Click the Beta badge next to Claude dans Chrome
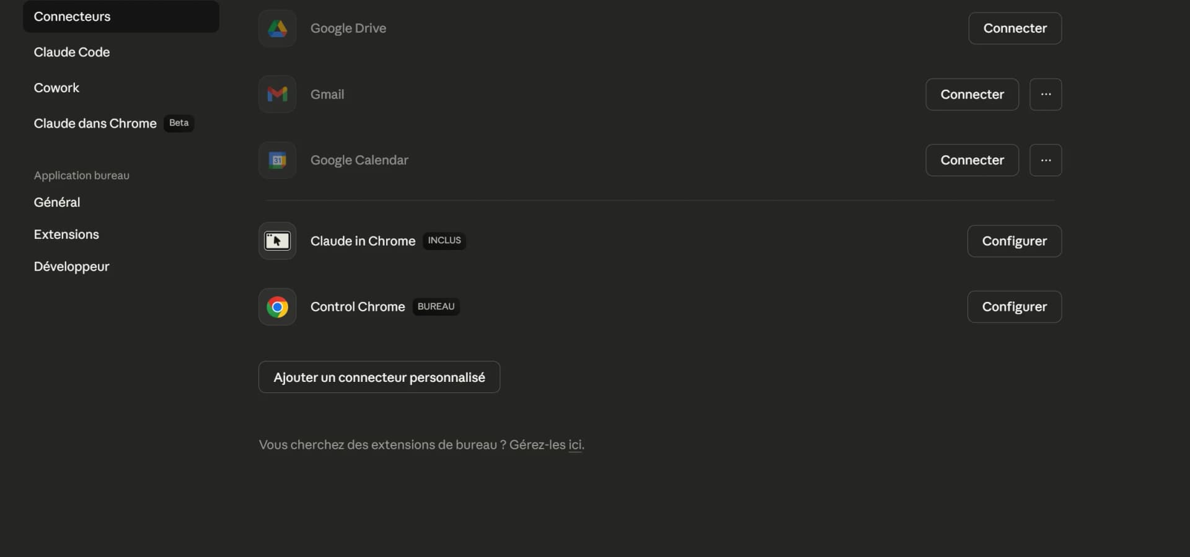The height and width of the screenshot is (557, 1190). pos(178,123)
